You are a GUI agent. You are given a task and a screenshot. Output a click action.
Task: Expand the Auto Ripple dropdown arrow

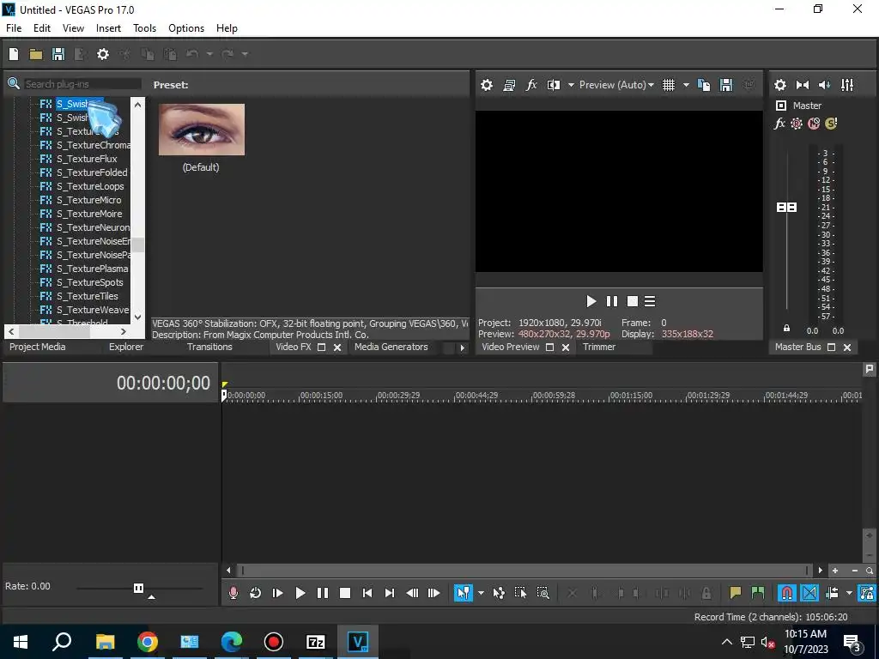(849, 593)
